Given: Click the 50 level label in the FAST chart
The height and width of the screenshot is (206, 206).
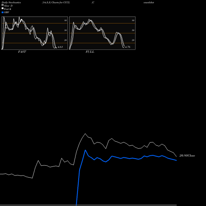Looking at the screenshot, I should click(66, 30).
